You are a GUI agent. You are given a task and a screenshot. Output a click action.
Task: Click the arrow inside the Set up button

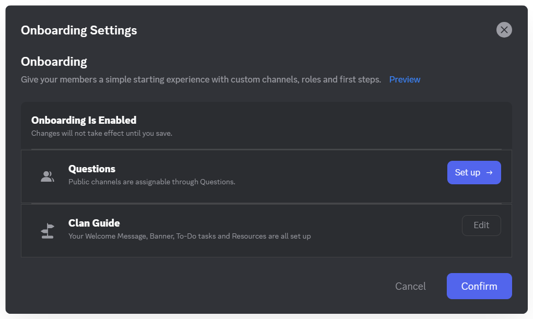[x=490, y=172]
